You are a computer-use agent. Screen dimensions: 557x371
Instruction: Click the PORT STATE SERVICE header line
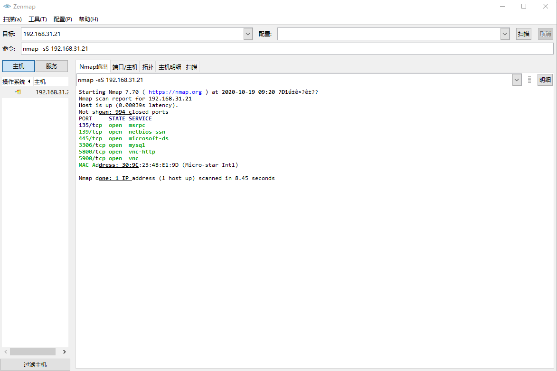click(x=115, y=119)
